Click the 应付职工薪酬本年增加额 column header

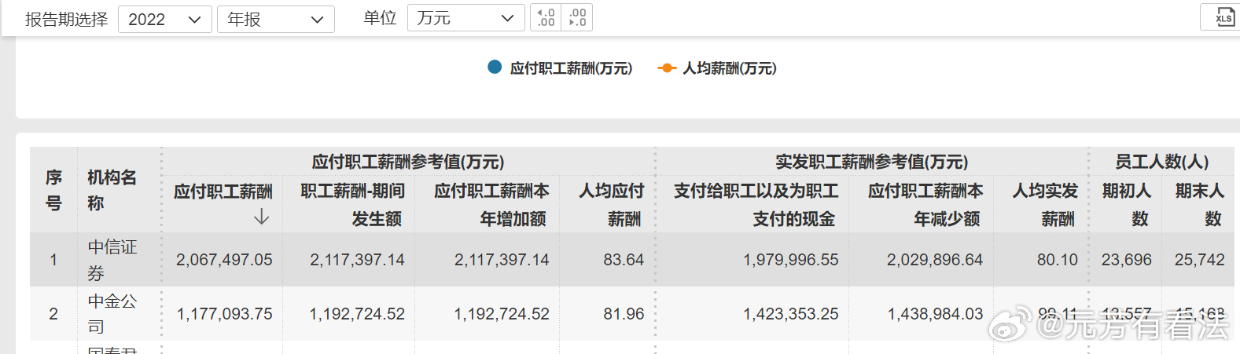[491, 204]
